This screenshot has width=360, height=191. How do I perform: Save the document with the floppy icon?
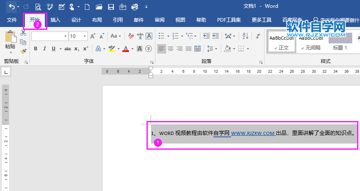(x=111, y=7)
